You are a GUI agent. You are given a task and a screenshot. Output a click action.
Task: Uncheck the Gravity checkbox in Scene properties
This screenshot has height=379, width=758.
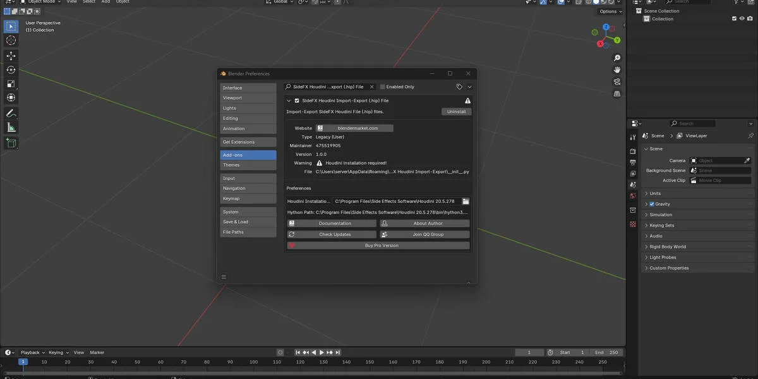point(651,203)
